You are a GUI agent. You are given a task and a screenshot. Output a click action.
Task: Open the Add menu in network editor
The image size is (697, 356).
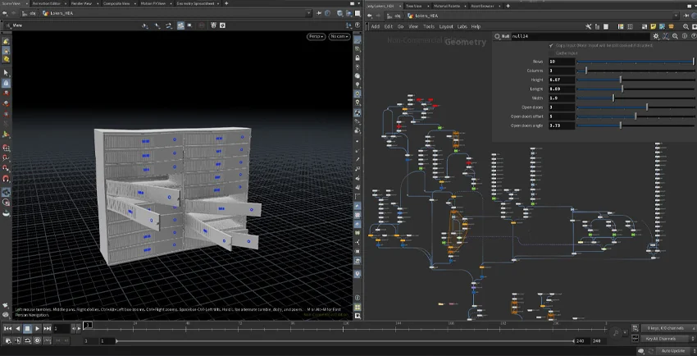point(376,27)
